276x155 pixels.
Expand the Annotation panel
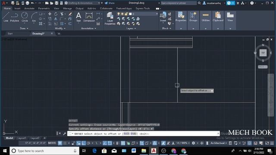[88, 28]
